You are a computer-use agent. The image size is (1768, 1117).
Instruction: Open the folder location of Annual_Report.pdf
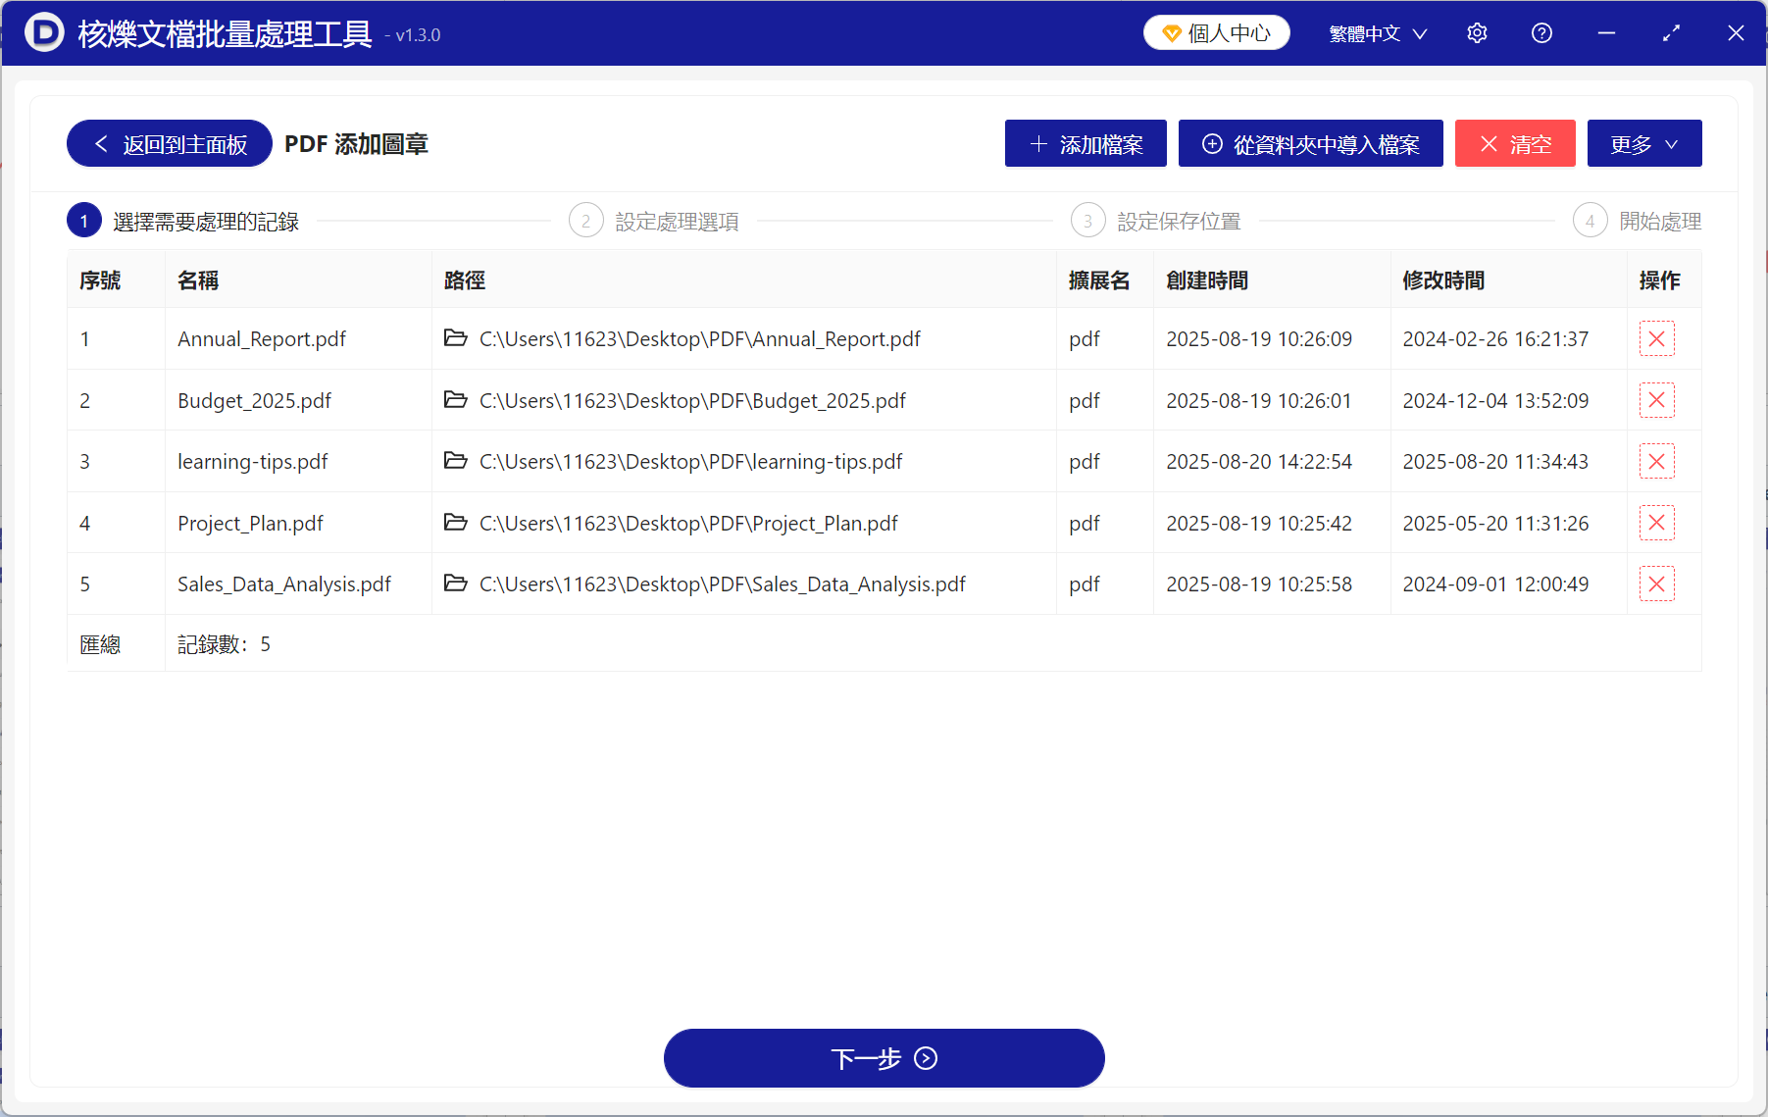pyautogui.click(x=456, y=338)
